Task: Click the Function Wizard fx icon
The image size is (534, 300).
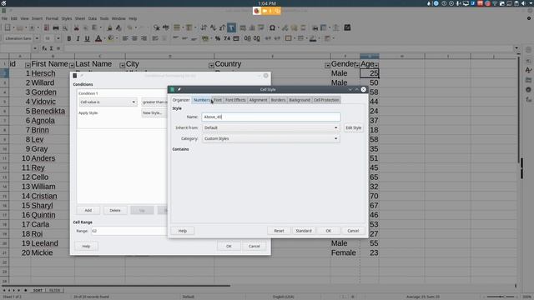Action: [44, 48]
